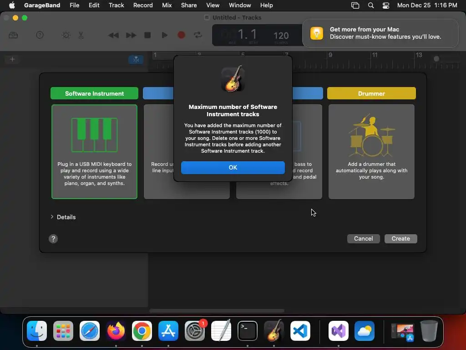This screenshot has height=350, width=466.
Task: Click the Play transport button
Action: tap(164, 36)
